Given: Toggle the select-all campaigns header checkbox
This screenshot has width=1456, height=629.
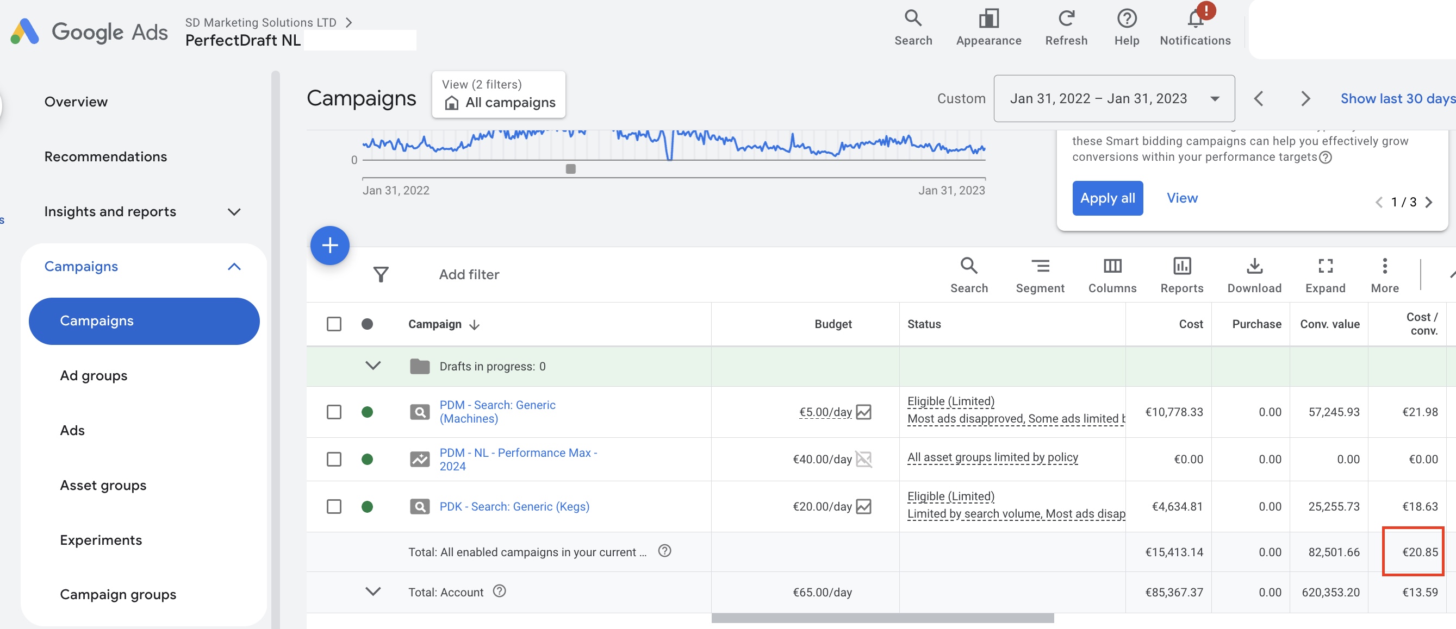Looking at the screenshot, I should click(334, 324).
